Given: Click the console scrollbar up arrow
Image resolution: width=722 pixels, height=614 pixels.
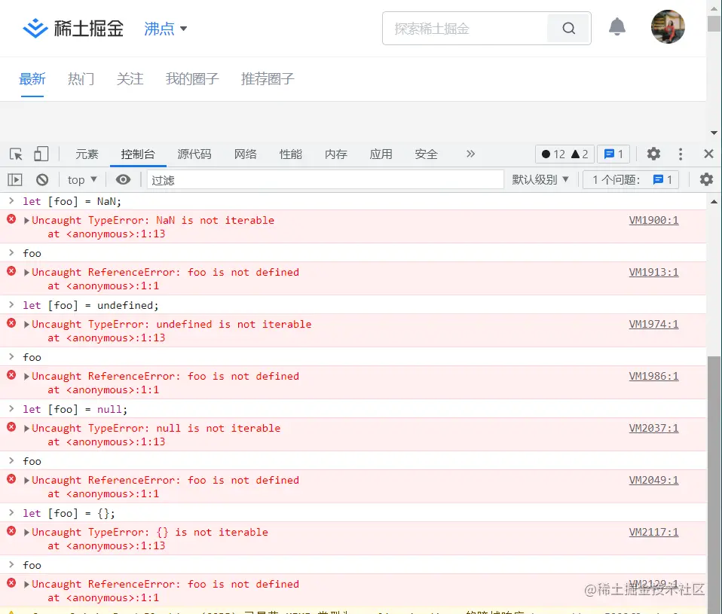Looking at the screenshot, I should pos(714,202).
